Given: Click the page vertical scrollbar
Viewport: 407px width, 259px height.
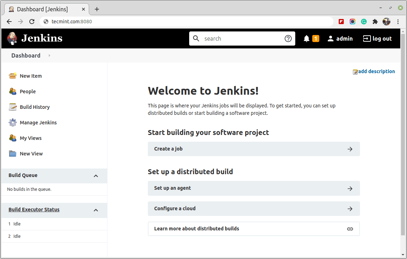Looking at the screenshot, I should pyautogui.click(x=403, y=135).
